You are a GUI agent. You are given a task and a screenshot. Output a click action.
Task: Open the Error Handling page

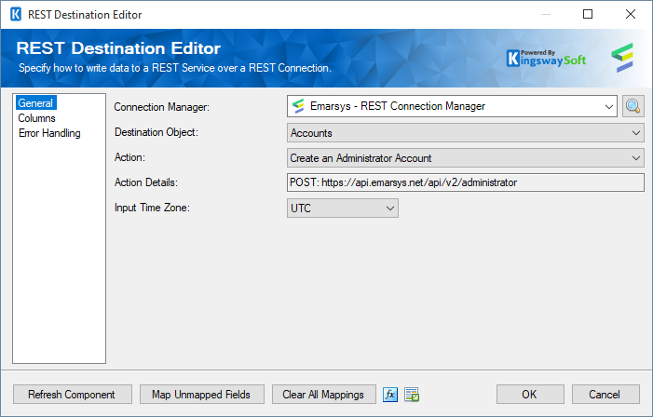coord(49,133)
